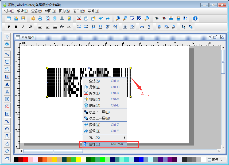Select the arc drawing tool

click(x=7, y=129)
